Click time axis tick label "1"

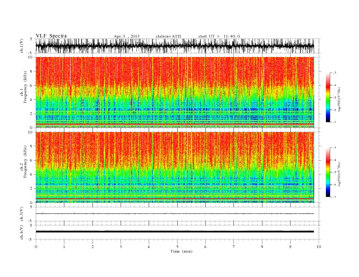[x=64, y=247]
